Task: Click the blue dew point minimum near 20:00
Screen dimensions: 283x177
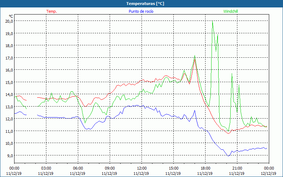Action: coord(228,156)
